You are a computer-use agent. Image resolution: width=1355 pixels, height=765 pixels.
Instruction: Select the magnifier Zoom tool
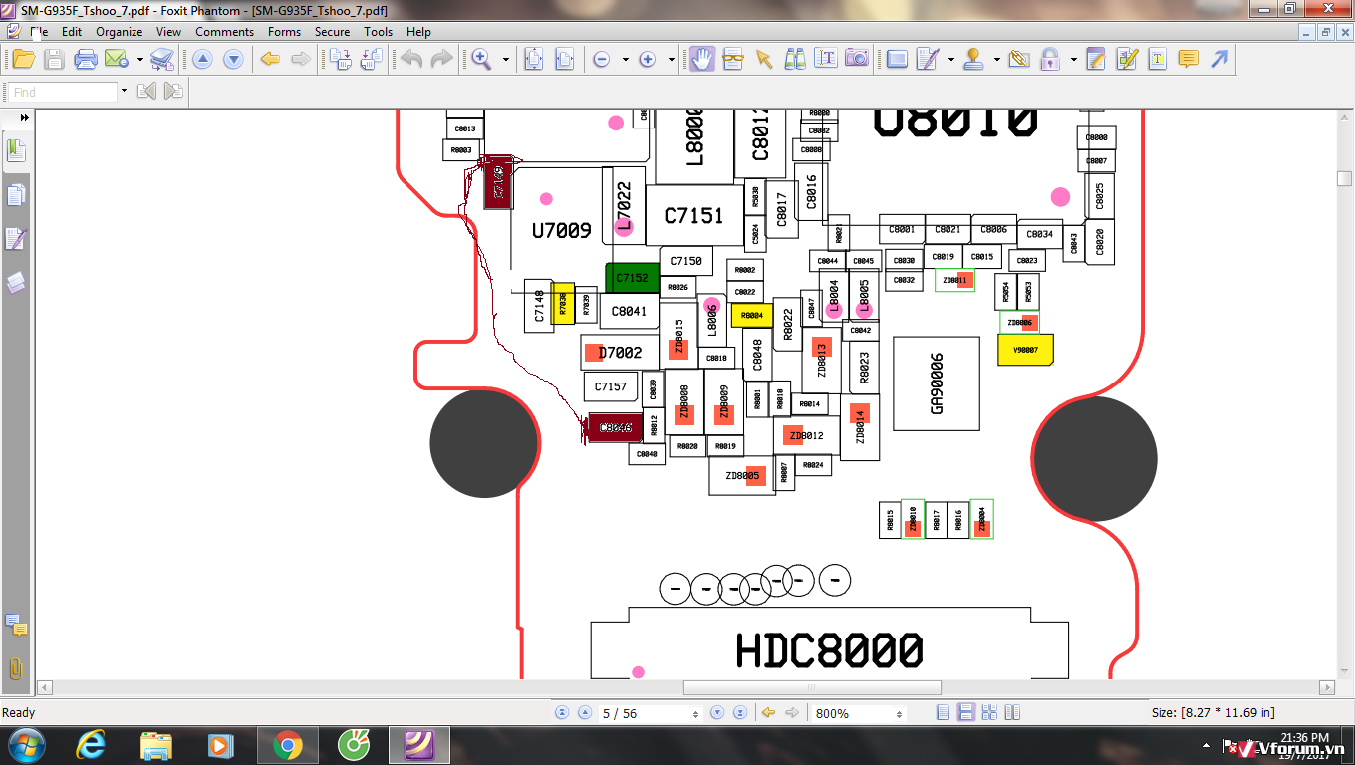tap(482, 60)
